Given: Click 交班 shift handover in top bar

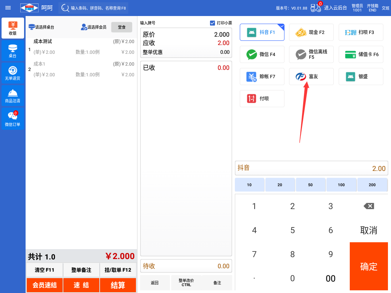Looking at the screenshot, I should pos(385,8).
